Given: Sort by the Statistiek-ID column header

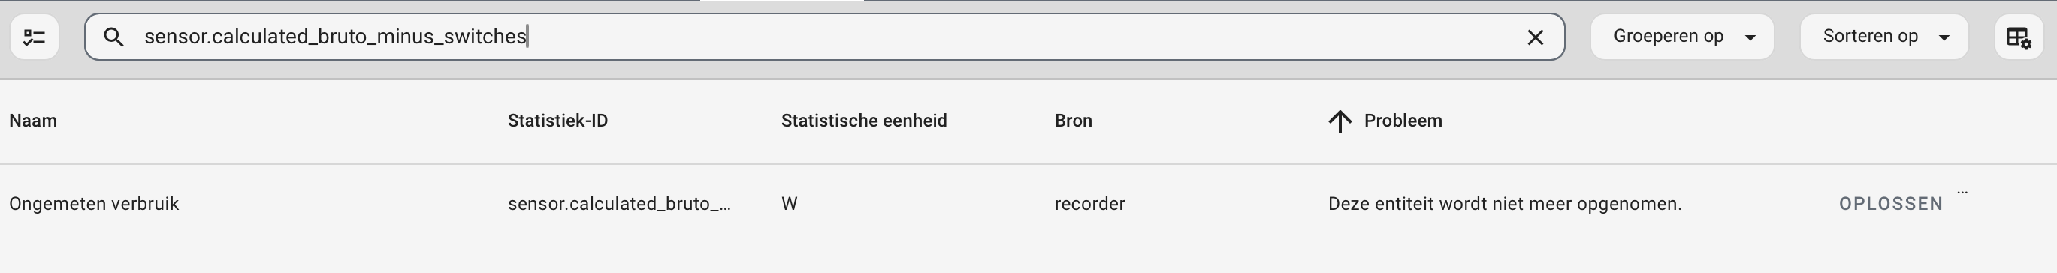Looking at the screenshot, I should pyautogui.click(x=557, y=121).
